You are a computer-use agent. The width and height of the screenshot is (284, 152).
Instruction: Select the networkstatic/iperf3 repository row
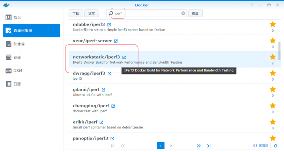(x=175, y=59)
